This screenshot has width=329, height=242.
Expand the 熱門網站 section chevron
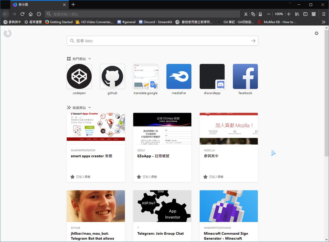coord(90,59)
